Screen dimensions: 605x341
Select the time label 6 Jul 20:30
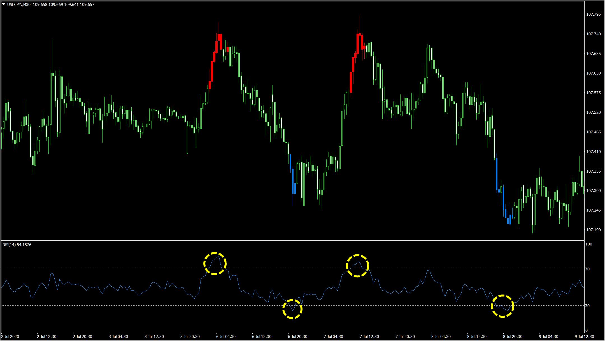coord(297,337)
